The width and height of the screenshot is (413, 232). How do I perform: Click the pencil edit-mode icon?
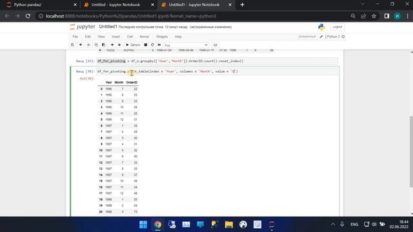[x=321, y=37]
